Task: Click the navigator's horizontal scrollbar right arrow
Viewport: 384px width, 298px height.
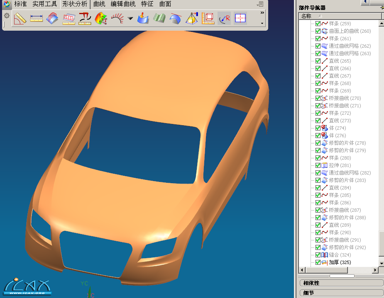Action: click(375, 270)
